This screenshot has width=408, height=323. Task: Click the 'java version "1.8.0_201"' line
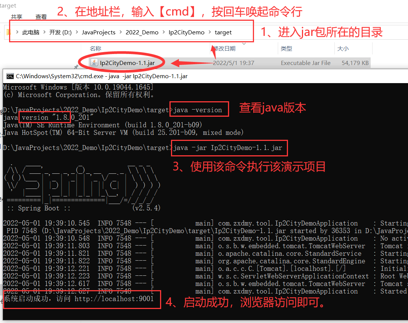click(x=48, y=117)
